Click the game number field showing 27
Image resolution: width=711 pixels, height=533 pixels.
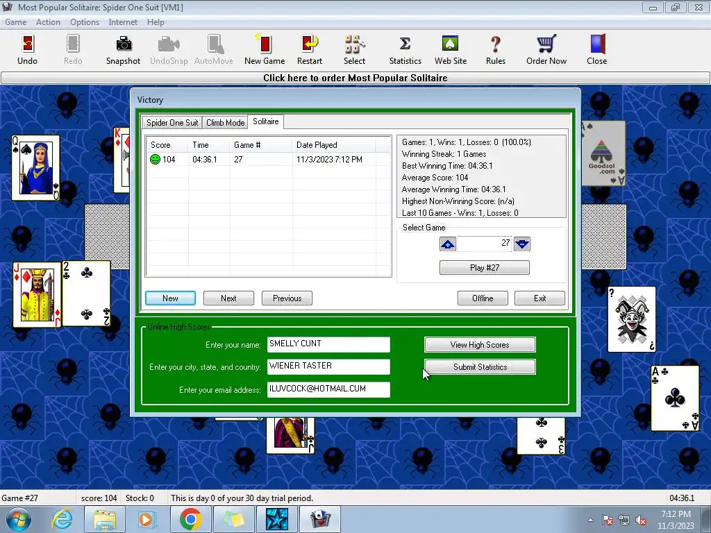pyautogui.click(x=485, y=244)
